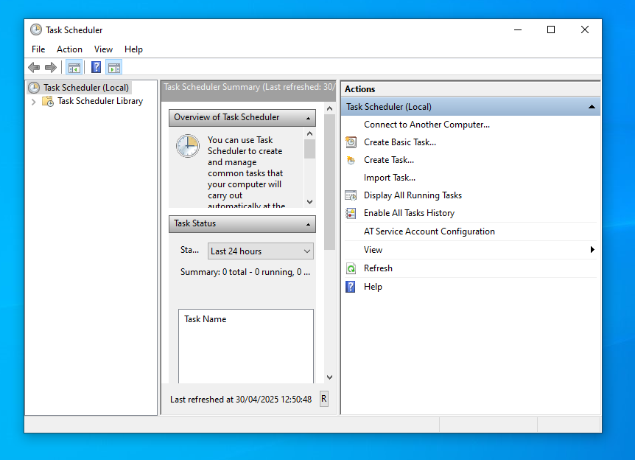Click the Enable All Tasks History icon
635x460 pixels.
point(351,213)
